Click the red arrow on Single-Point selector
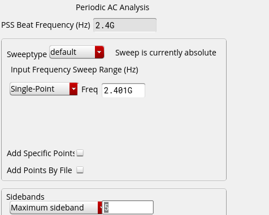The image size is (269, 215). point(73,89)
